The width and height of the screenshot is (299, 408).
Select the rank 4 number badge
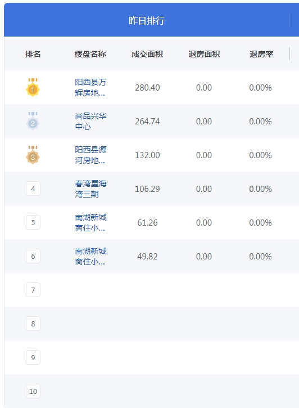[33, 189]
